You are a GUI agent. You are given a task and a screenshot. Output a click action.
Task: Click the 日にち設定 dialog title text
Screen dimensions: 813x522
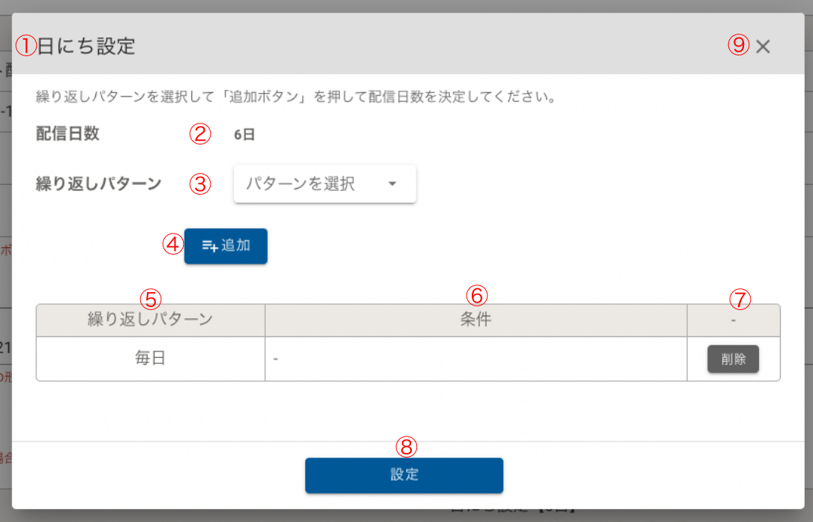tap(86, 46)
